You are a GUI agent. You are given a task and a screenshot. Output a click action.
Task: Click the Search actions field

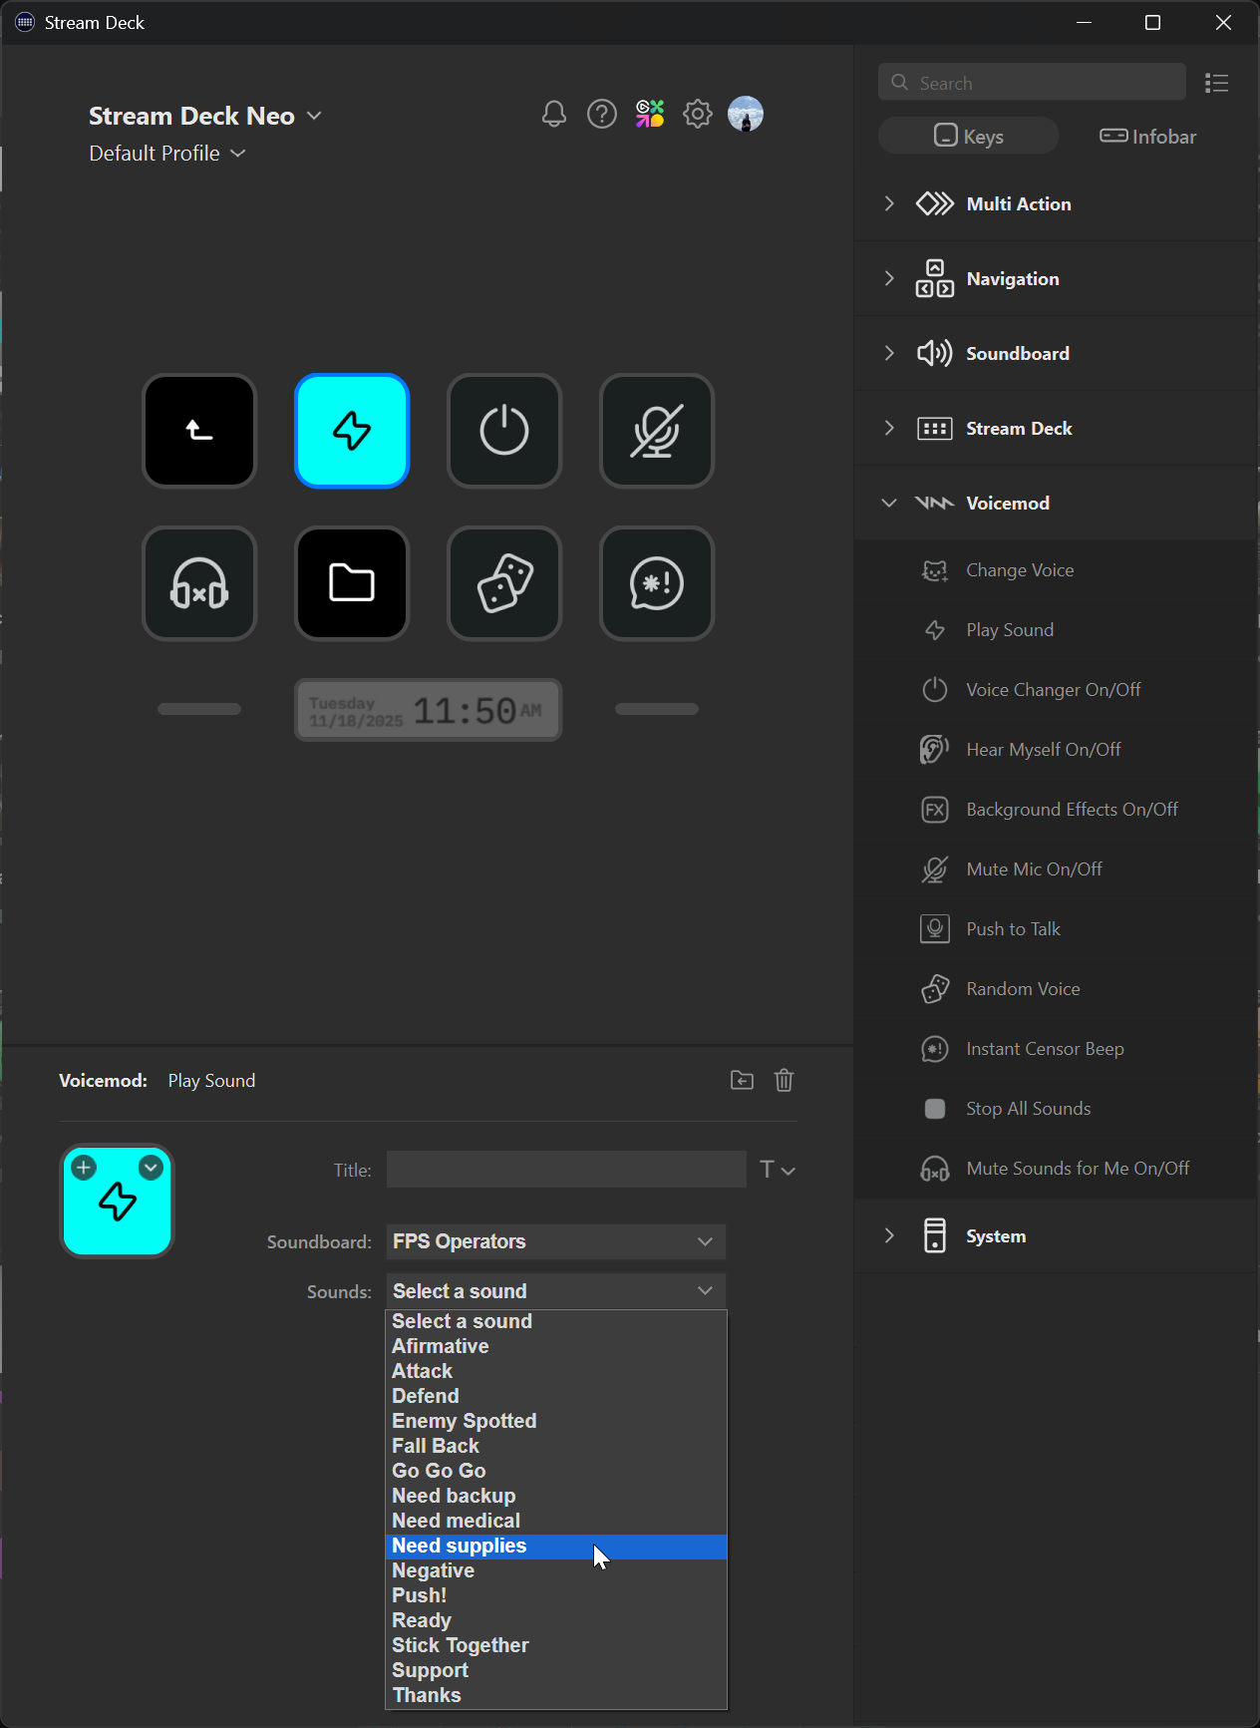click(x=1032, y=83)
